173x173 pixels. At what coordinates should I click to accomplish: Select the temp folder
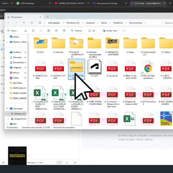[x=130, y=45]
